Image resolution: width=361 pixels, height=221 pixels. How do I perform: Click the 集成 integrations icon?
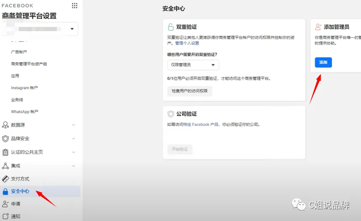click(x=5, y=165)
